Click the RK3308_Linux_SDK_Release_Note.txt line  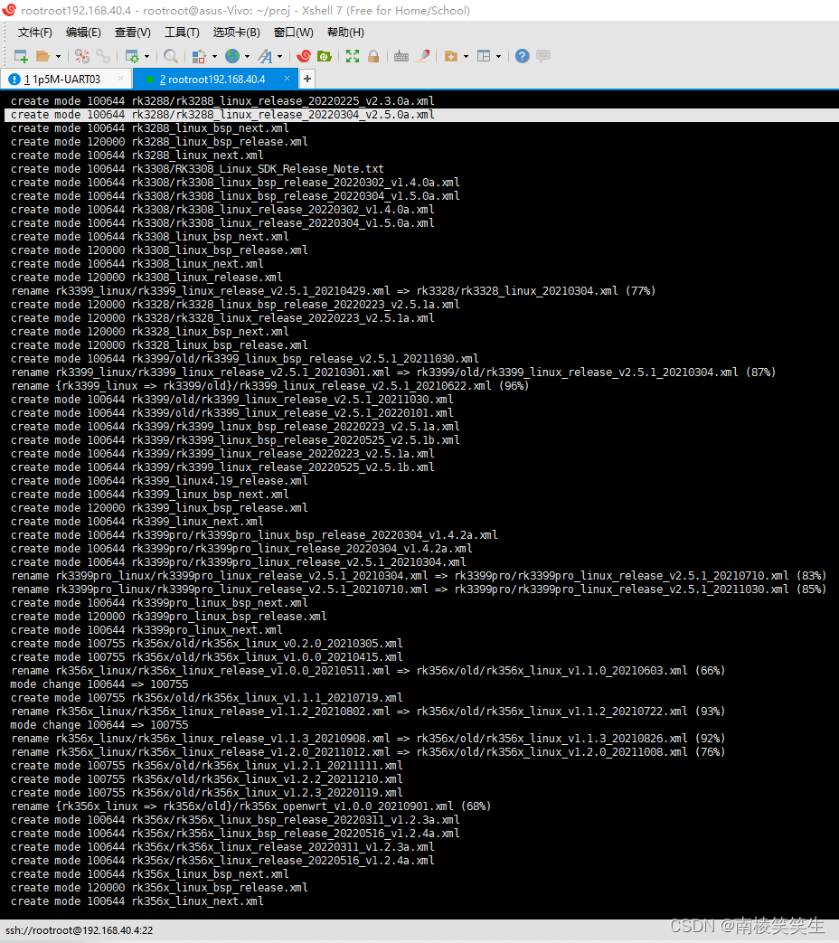pyautogui.click(x=197, y=169)
